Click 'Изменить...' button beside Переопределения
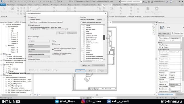This screenshot has height=104, width=184. [175, 38]
